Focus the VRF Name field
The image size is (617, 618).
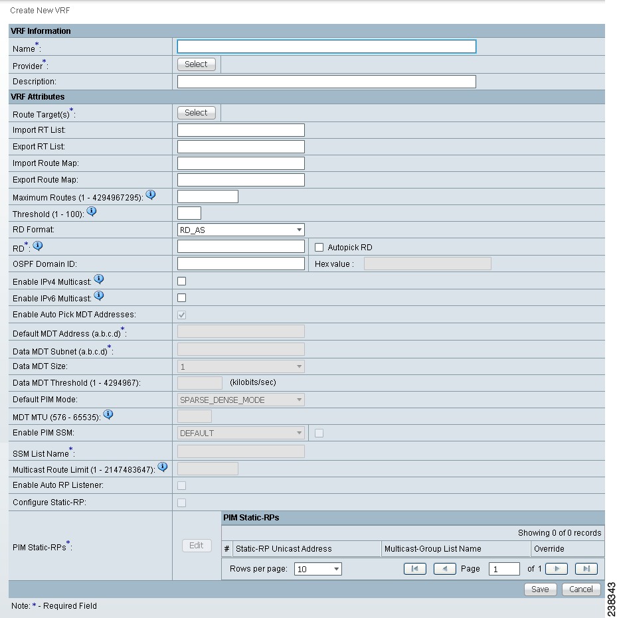pos(327,46)
